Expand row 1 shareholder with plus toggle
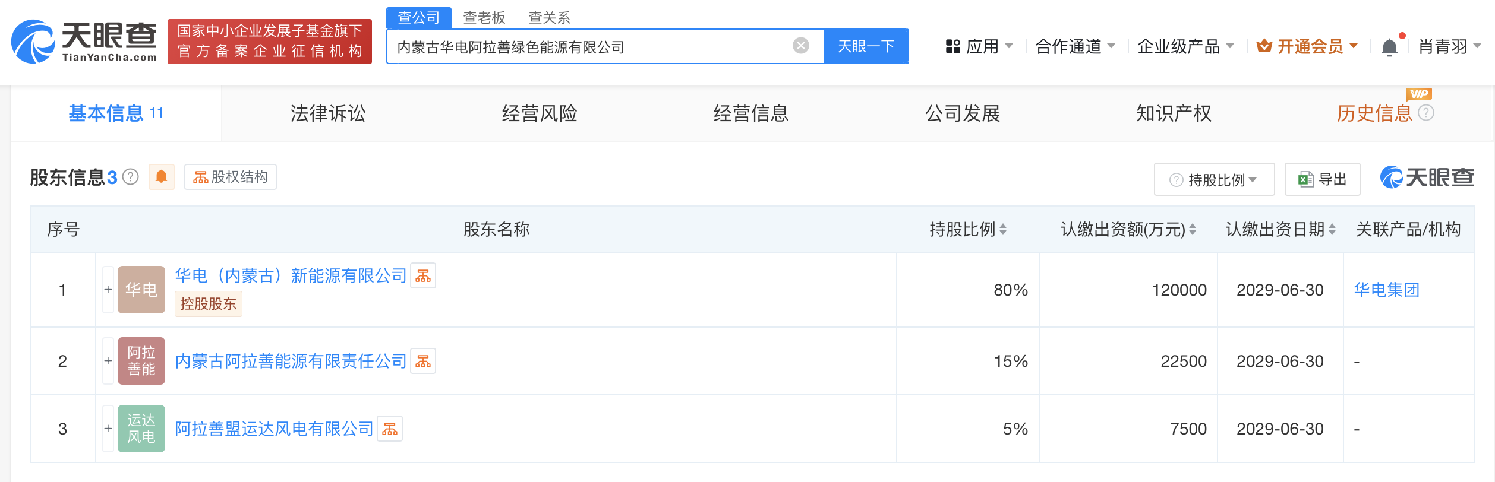Screen dimensions: 1495x482 point(108,290)
